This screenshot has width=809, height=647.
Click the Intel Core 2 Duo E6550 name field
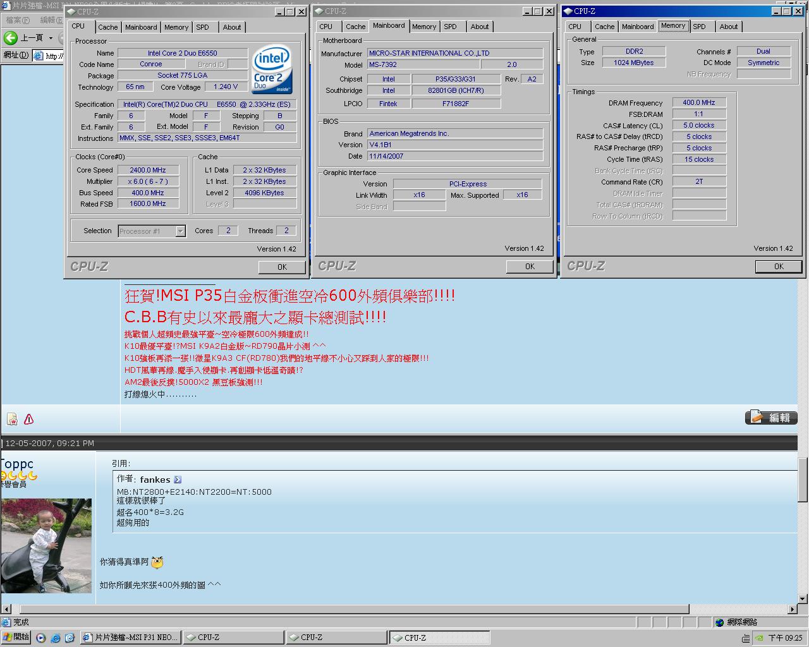pos(183,53)
